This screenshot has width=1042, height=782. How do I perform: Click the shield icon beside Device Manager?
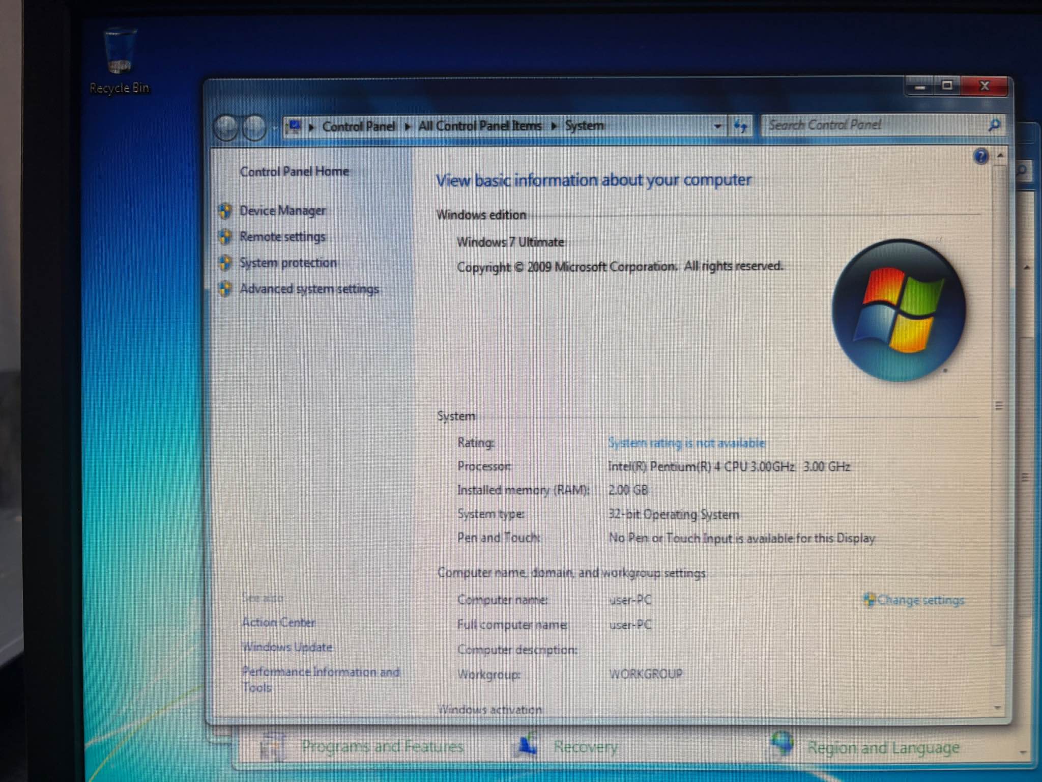pyautogui.click(x=225, y=211)
